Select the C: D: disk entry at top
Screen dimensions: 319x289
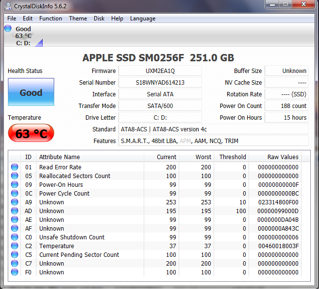23,43
